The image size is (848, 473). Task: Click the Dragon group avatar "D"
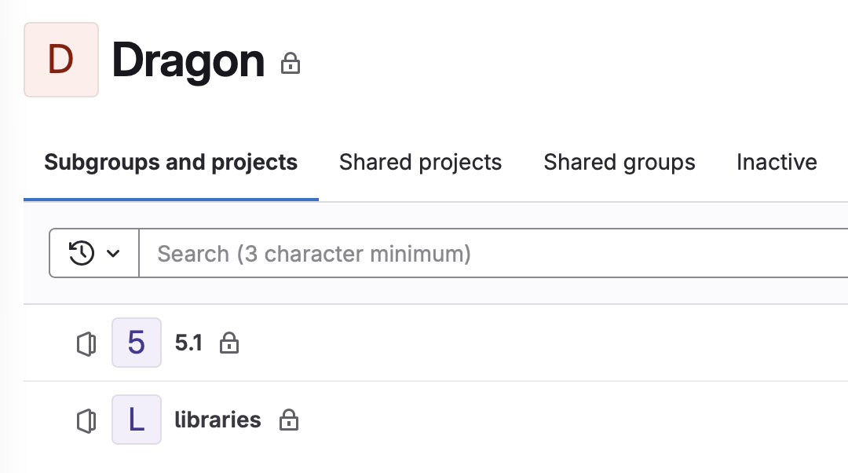tap(61, 60)
